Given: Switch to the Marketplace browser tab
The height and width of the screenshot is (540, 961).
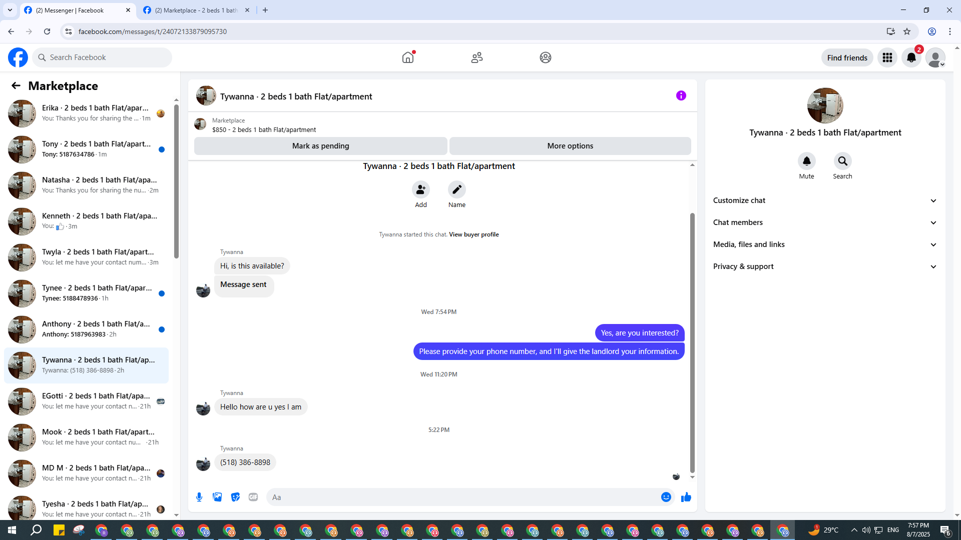Looking at the screenshot, I should (x=196, y=10).
